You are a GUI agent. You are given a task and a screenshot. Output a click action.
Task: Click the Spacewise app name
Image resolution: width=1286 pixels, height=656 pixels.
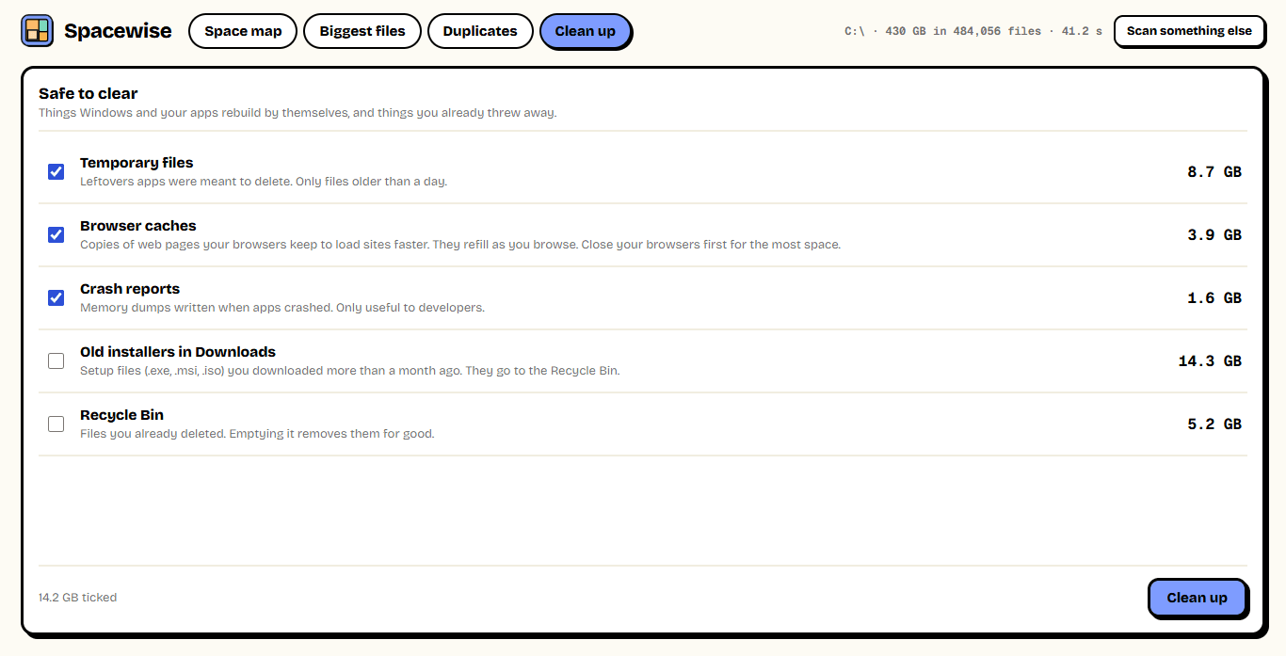click(x=118, y=31)
